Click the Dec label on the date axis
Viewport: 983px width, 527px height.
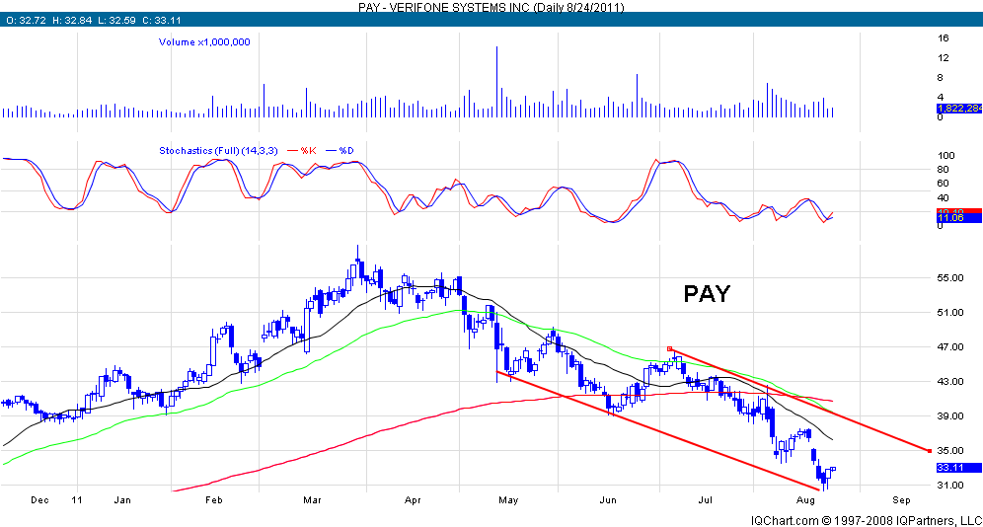(38, 500)
